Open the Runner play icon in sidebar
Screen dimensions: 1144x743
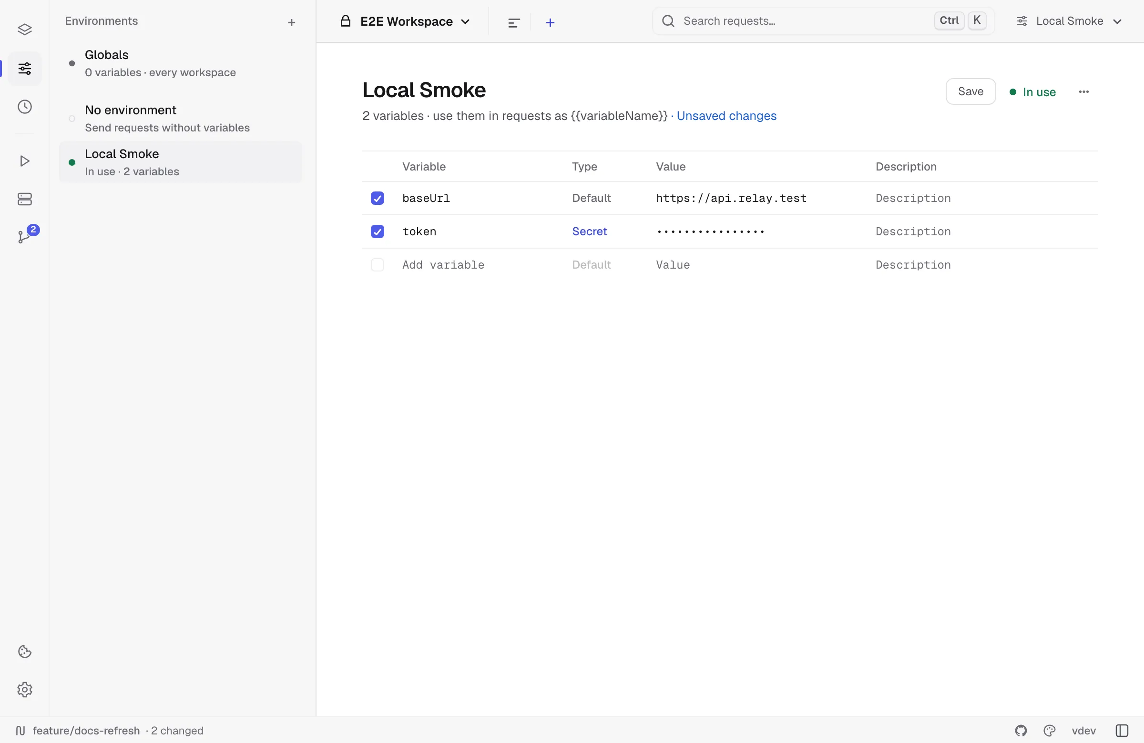click(24, 161)
